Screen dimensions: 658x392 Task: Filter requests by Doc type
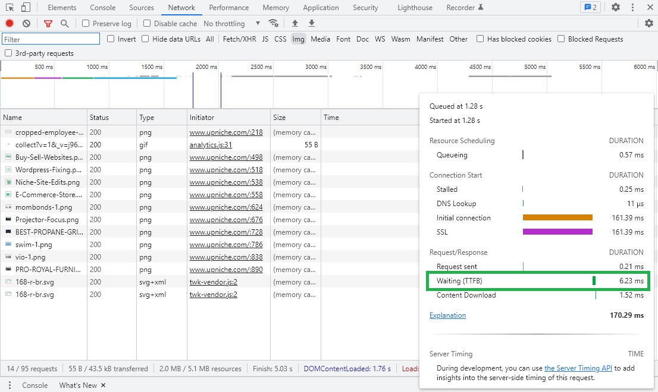(362, 39)
